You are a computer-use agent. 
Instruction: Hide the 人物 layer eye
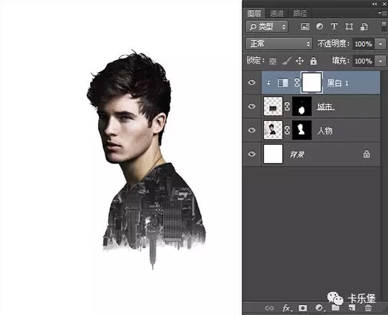[x=252, y=130]
